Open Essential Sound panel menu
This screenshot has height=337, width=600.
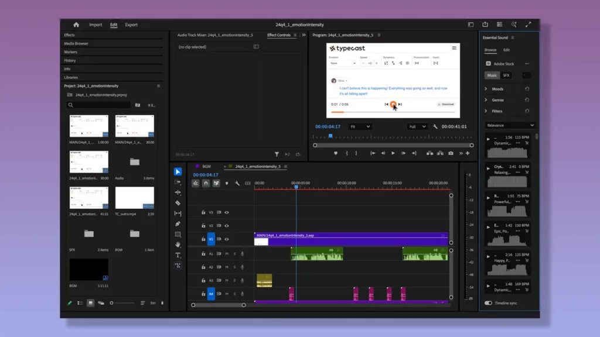pos(512,38)
